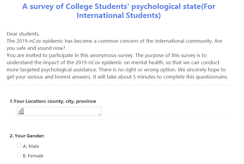Click the "1.Your Location" question label

click(53, 101)
